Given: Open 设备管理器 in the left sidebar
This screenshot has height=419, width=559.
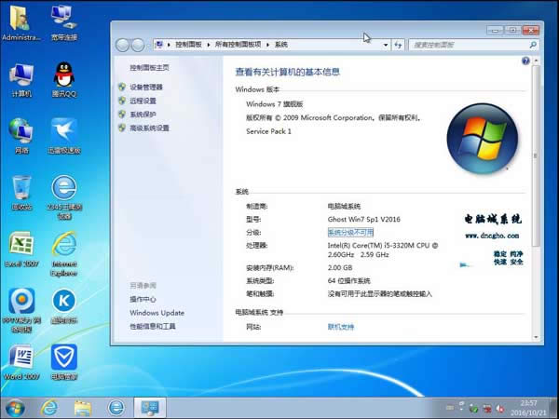Looking at the screenshot, I should [x=145, y=87].
